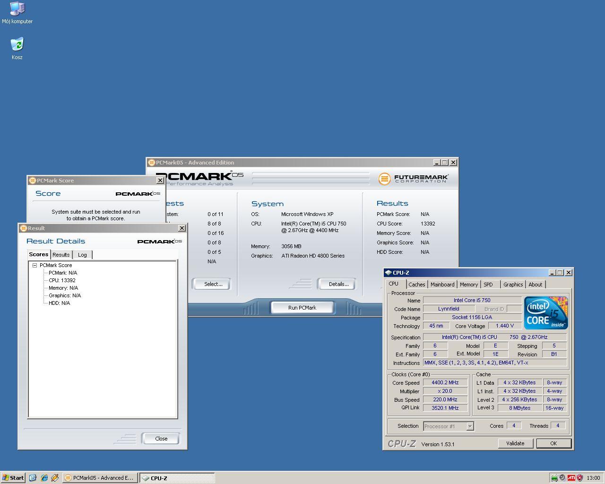The height and width of the screenshot is (484, 605).
Task: Click the Intel Core i5 logo in CPU-Z
Action: point(546,313)
